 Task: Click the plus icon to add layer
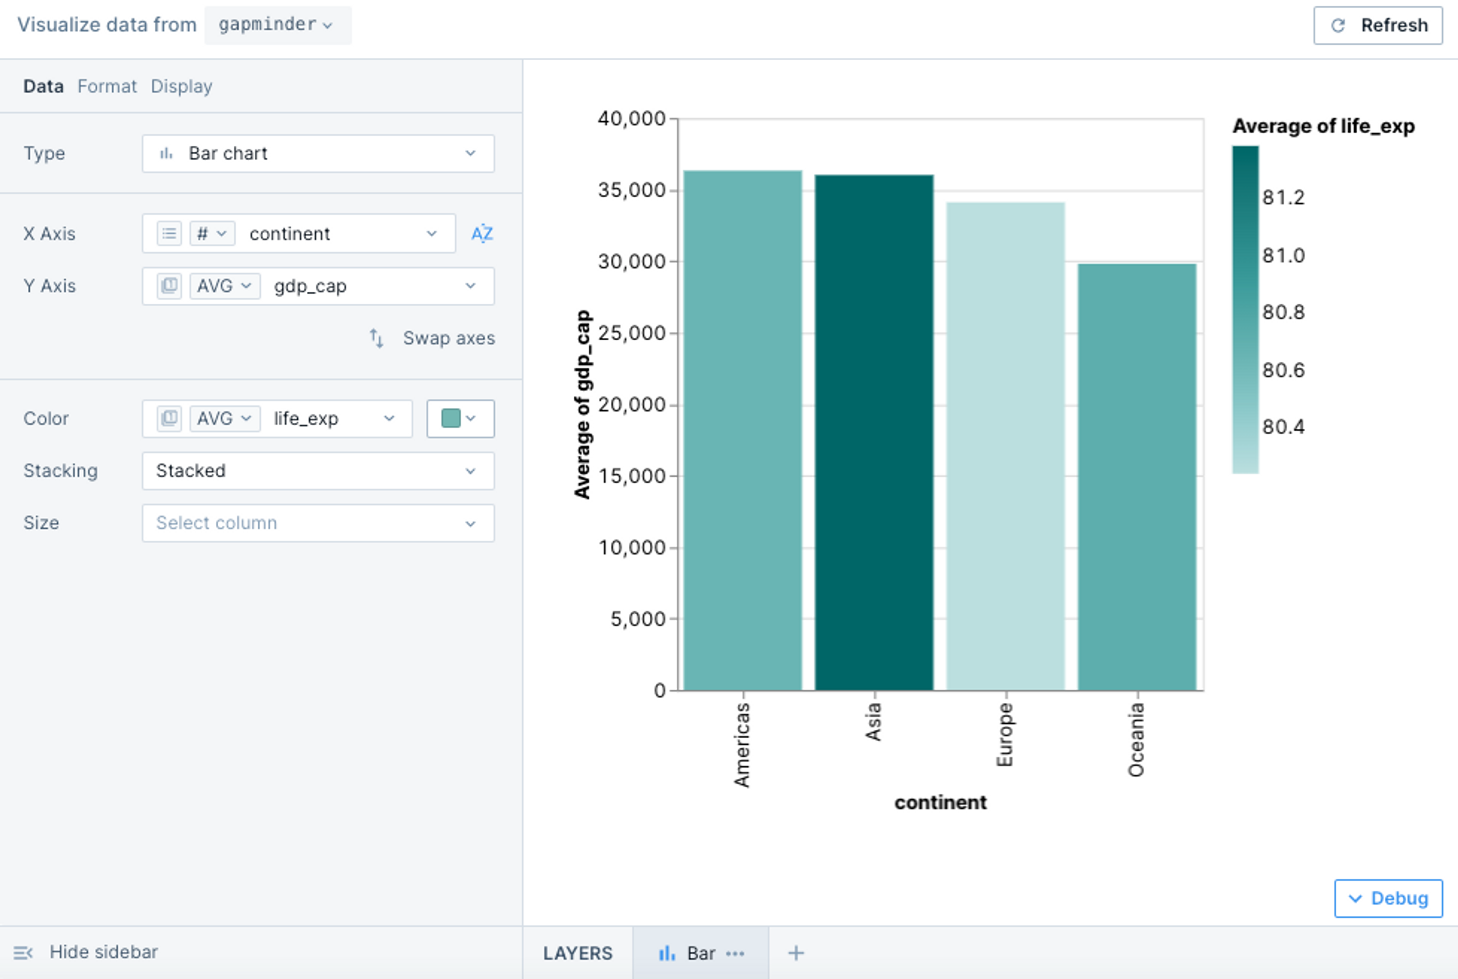pyautogui.click(x=796, y=953)
